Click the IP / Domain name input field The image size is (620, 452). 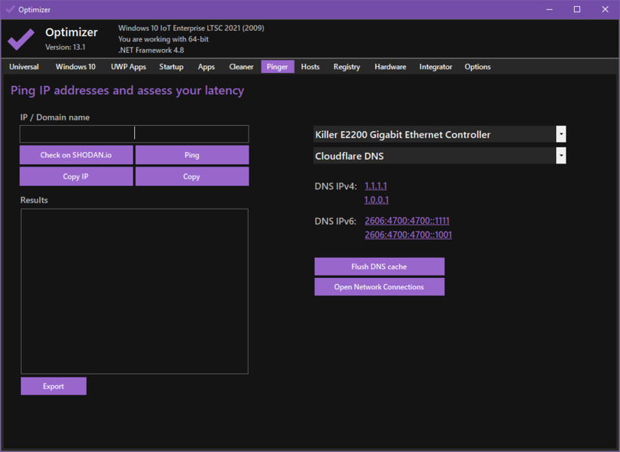75,133
